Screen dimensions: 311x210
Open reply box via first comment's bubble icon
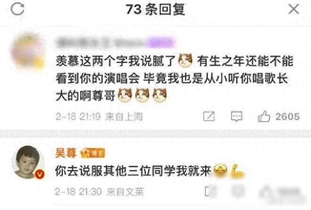coord(237,116)
